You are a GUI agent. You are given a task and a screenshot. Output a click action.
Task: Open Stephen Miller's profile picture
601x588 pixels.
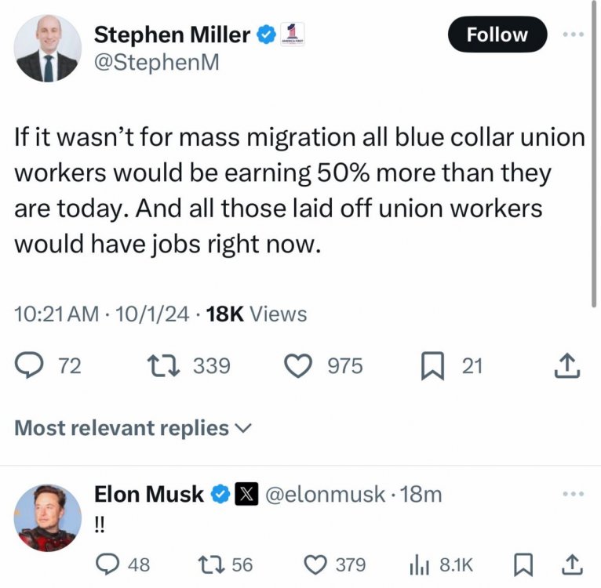(47, 49)
